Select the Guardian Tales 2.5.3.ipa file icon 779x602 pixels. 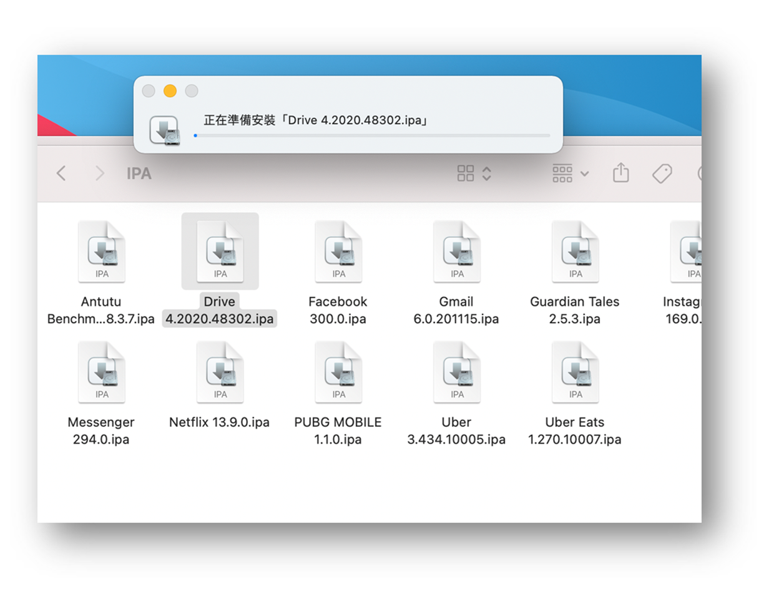point(575,251)
